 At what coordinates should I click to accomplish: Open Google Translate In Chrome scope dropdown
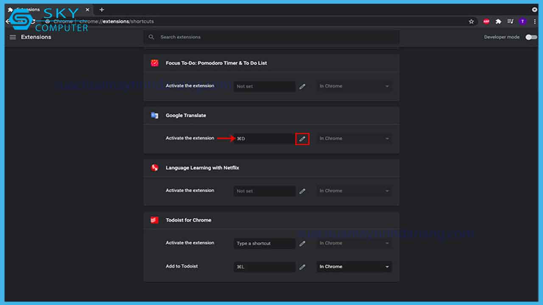[x=354, y=139]
